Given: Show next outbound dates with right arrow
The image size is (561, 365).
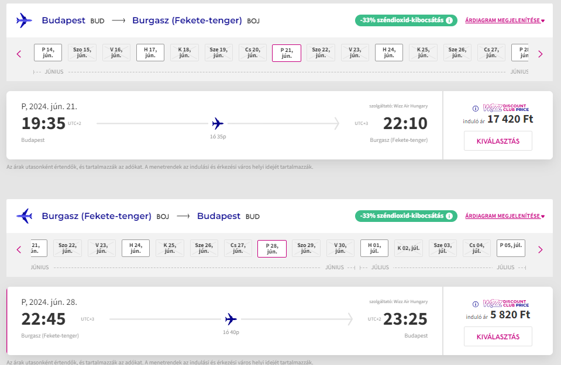Looking at the screenshot, I should [540, 54].
